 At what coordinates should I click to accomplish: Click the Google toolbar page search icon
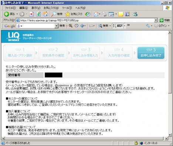pyautogui.click(x=100, y=26)
